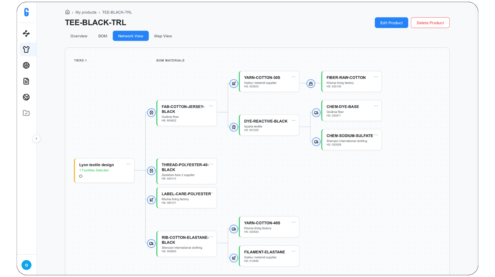Screen dimensions: 495x277
Task: Expand the sidebar using the chevron arrow
Action: [x=36, y=138]
